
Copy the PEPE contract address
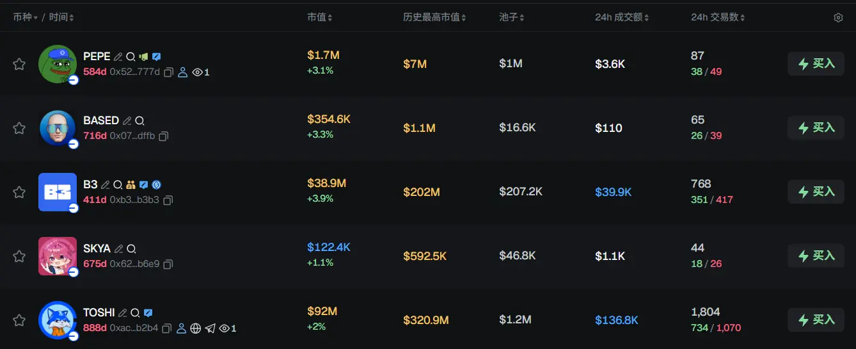click(x=169, y=72)
